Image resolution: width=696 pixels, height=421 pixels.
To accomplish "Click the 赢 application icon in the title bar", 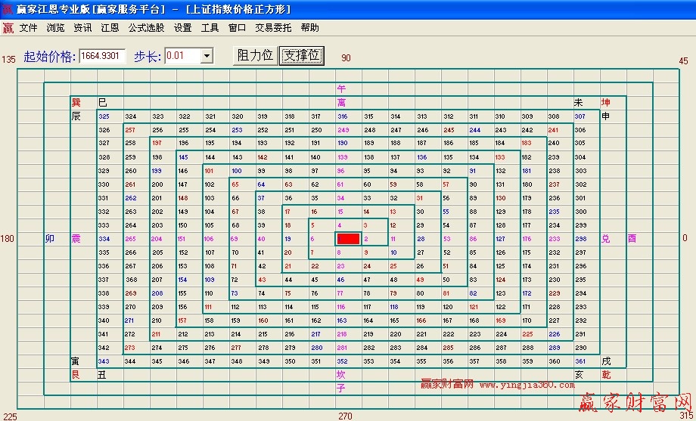I will tap(7, 9).
